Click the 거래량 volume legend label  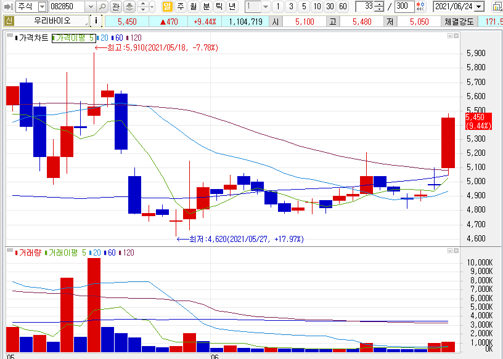click(30, 252)
